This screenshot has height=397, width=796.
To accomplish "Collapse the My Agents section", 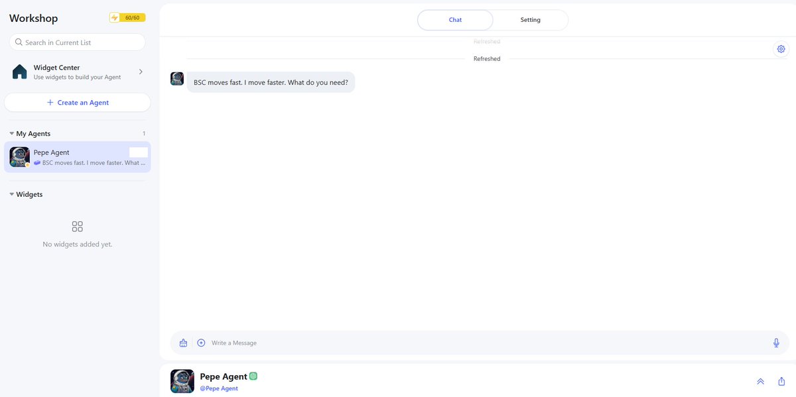I will point(12,134).
